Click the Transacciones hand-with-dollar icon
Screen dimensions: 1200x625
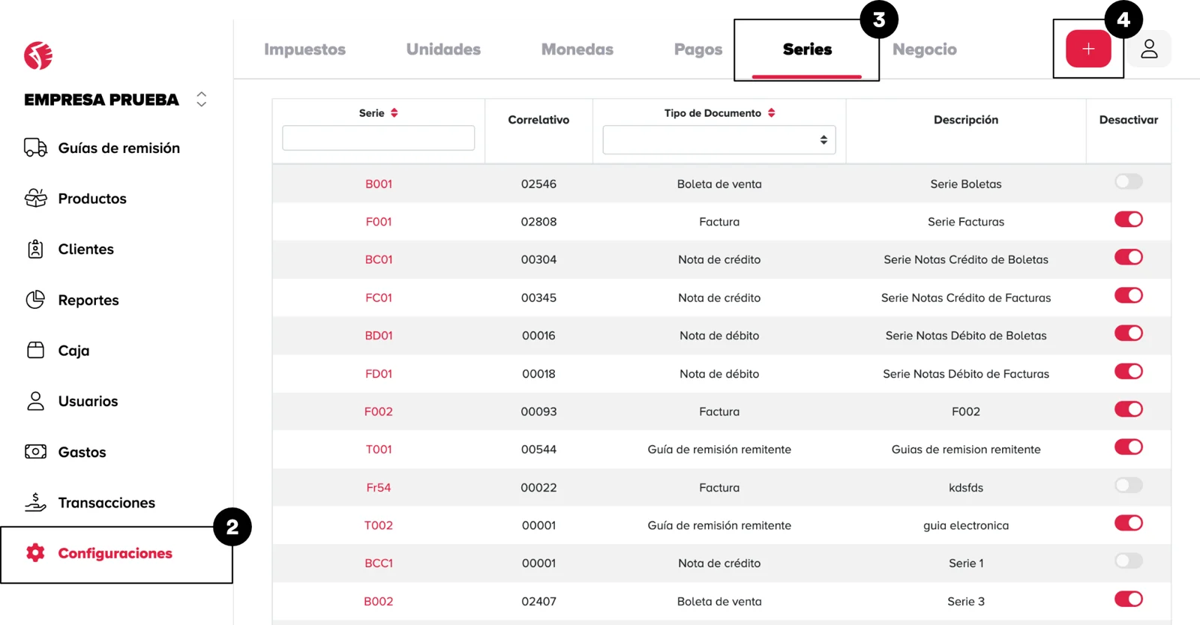pyautogui.click(x=35, y=502)
